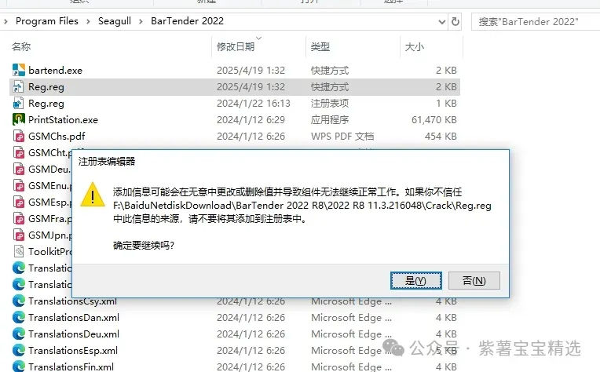The image size is (600, 372).
Task: Click the TranslationsCsy.xml Edge icon
Action: click(19, 301)
